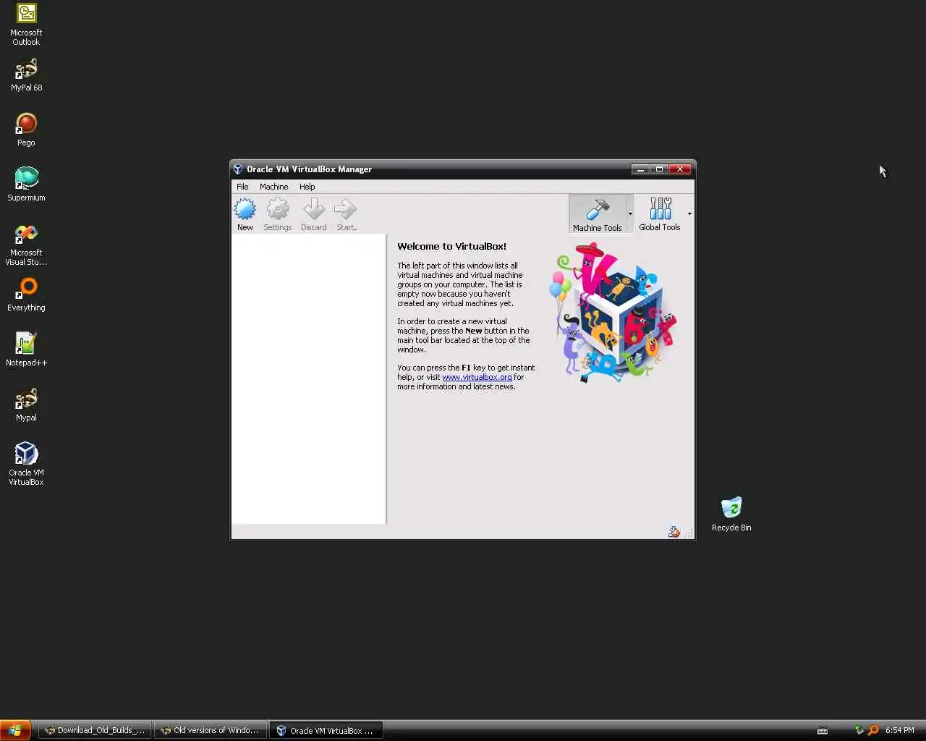Expand the Global Tools dropdown arrow

(x=689, y=214)
